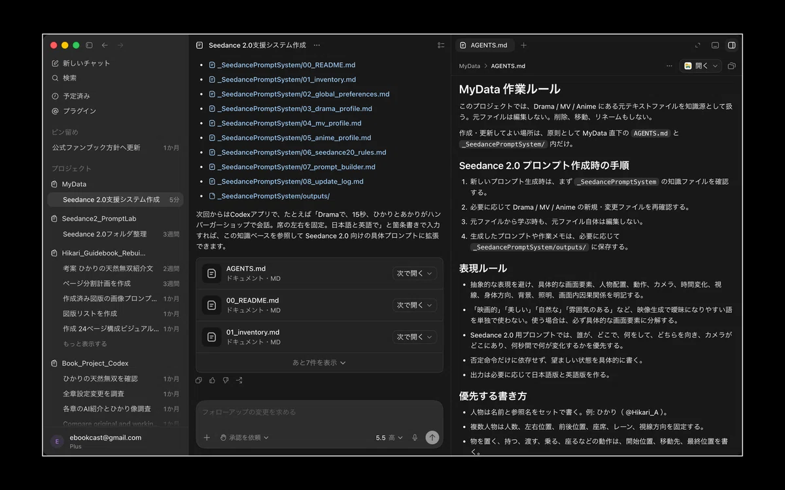Click the send arrow button
Screen dimensions: 785x490
432,438
